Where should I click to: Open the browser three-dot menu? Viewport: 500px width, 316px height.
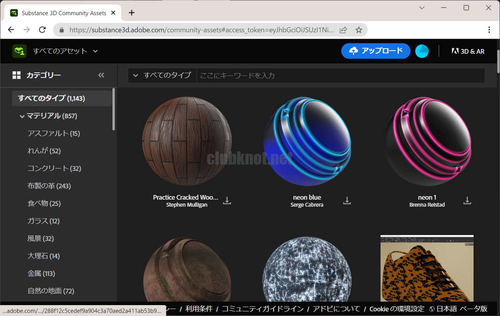tap(489, 30)
